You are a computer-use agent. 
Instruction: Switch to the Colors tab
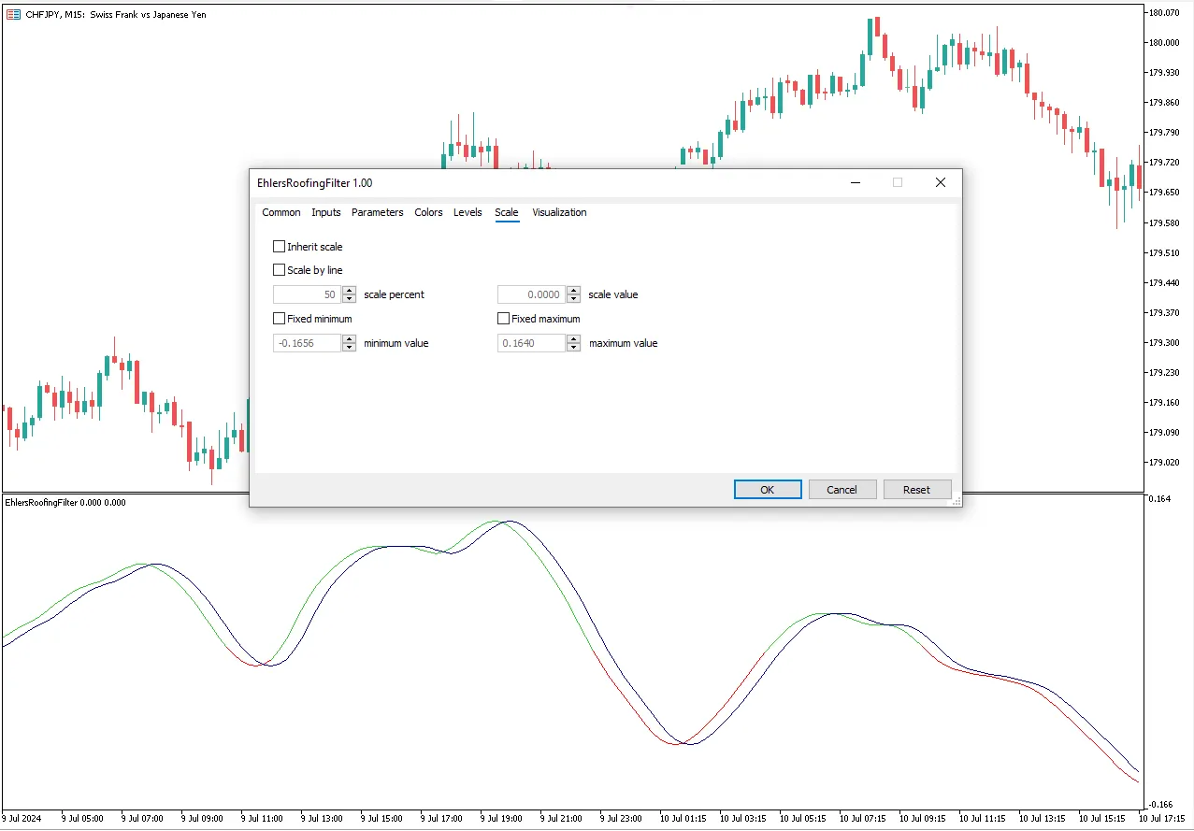click(428, 212)
